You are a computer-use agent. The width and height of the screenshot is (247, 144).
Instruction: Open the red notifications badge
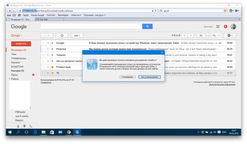coord(225,27)
